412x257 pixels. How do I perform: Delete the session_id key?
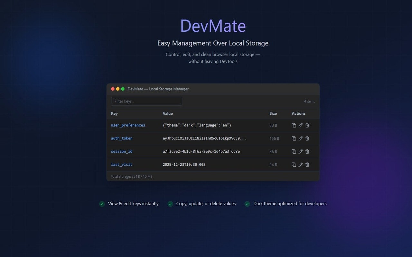tap(307, 151)
